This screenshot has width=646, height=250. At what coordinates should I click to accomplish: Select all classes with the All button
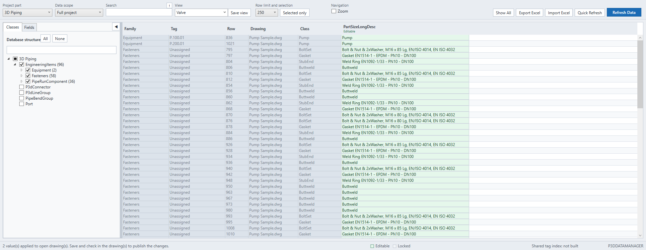click(45, 39)
